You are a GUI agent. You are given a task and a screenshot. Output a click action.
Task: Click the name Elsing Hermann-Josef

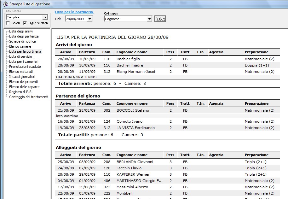click(x=136, y=72)
